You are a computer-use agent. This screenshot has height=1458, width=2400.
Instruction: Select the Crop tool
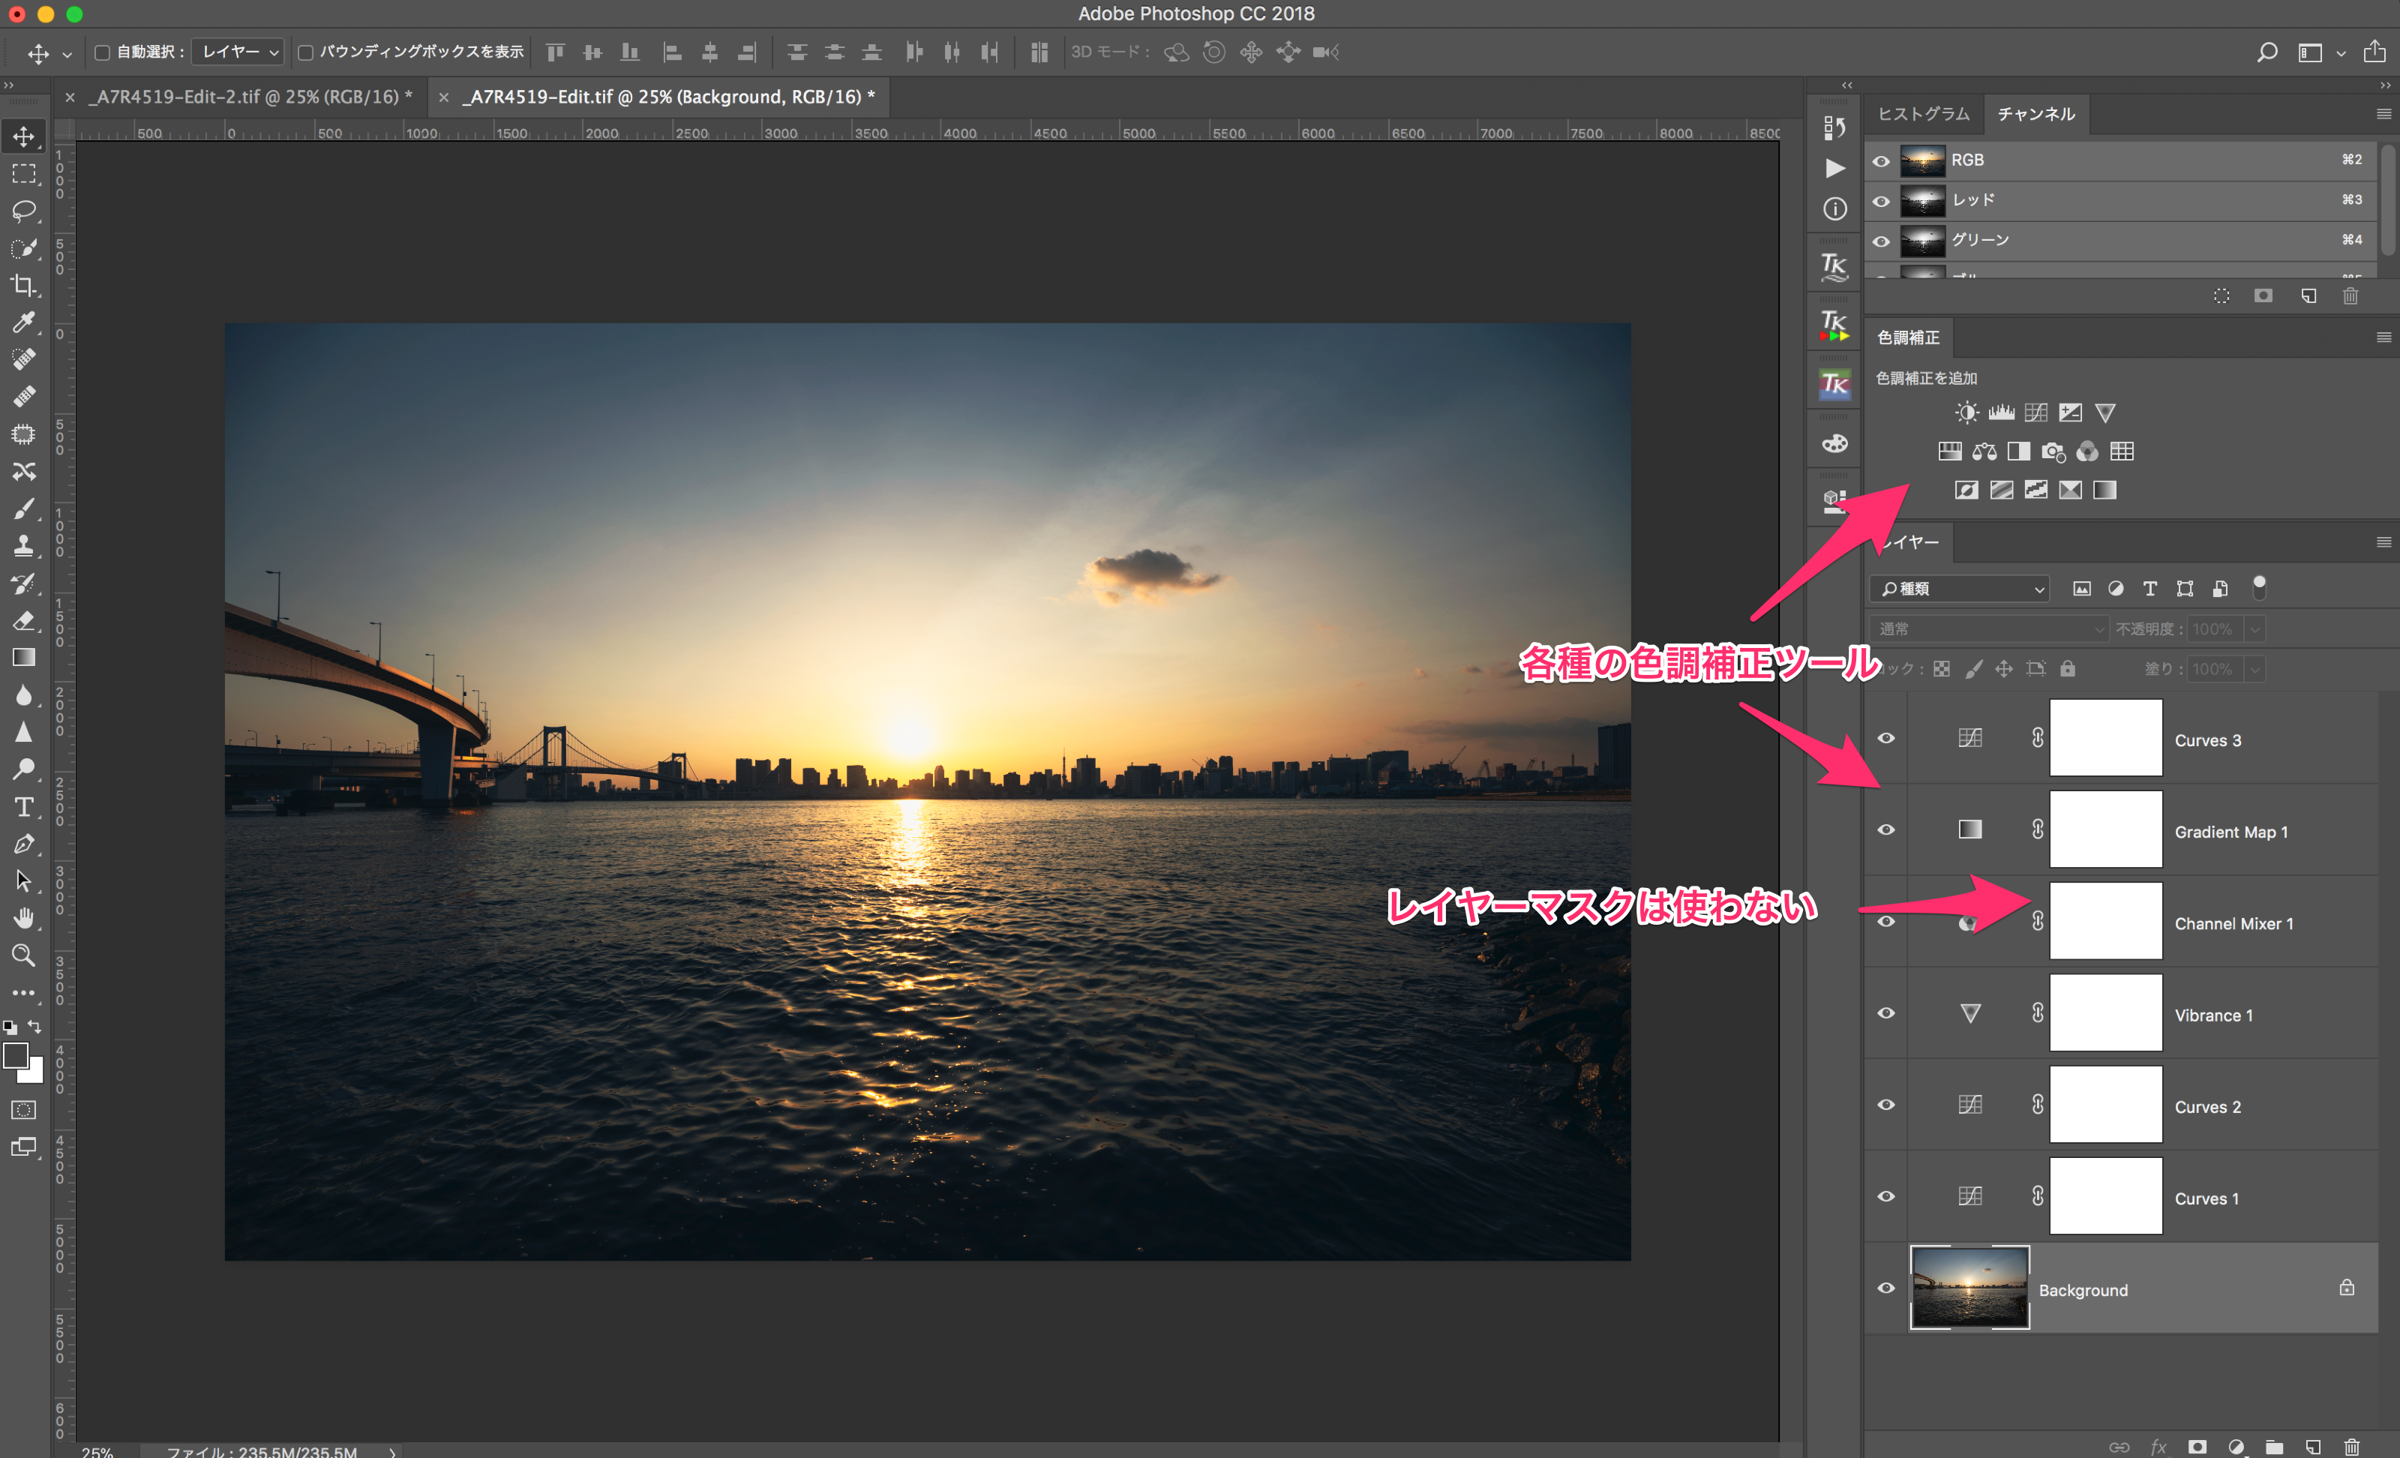coord(24,285)
